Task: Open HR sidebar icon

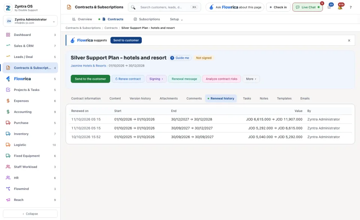Action: coord(8,178)
